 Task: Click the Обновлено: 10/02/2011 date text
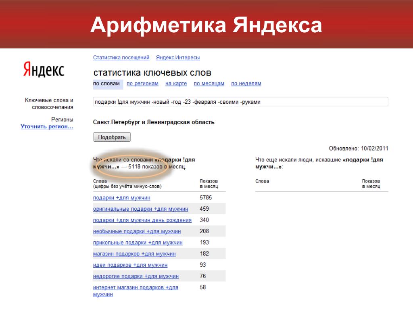pos(359,149)
